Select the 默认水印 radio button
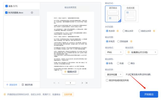This screenshot has height=100, width=161. 124,31
